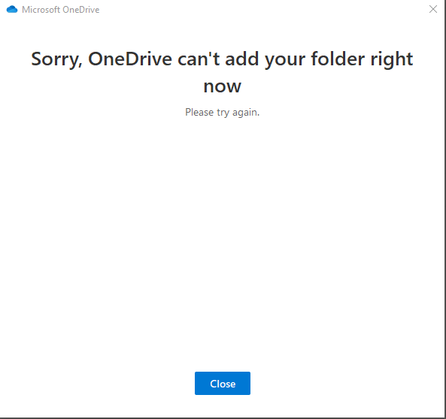
Task: Click the blue Close button
Action: (x=223, y=383)
